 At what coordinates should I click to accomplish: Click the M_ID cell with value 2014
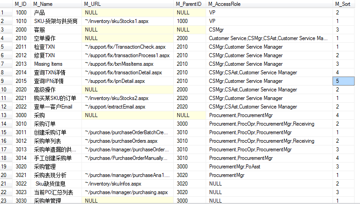21,73
